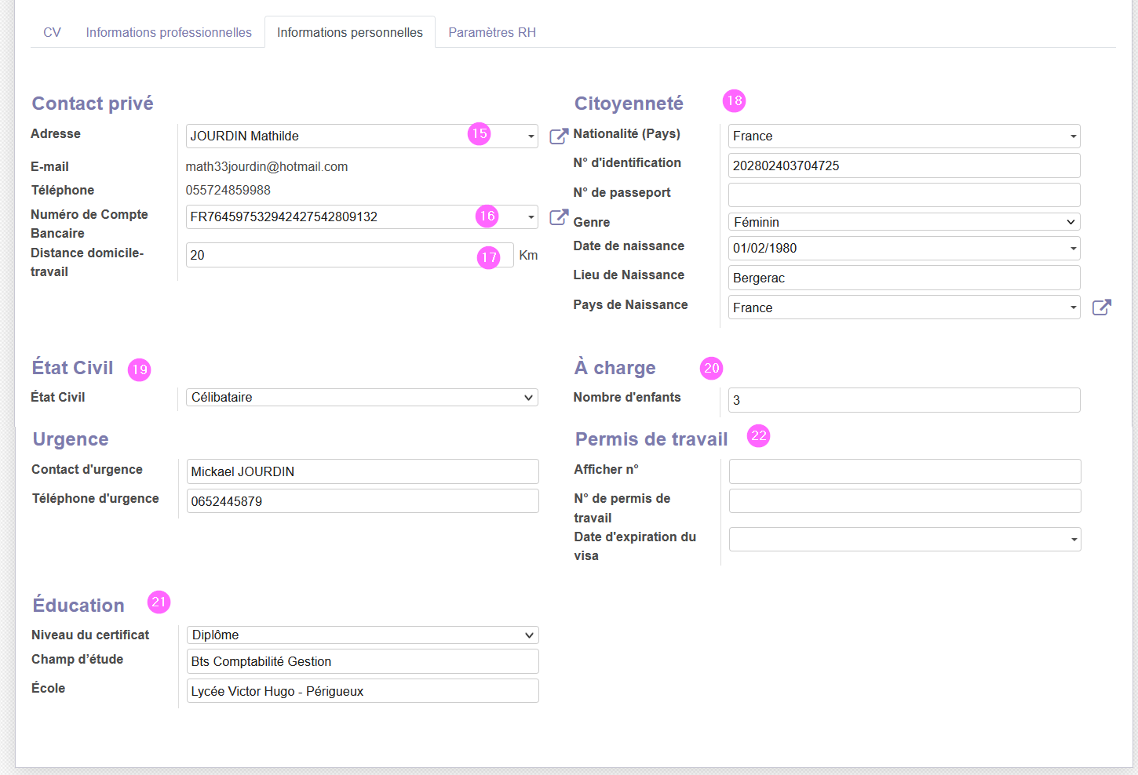Go to the Paramètres RH tab

click(492, 32)
